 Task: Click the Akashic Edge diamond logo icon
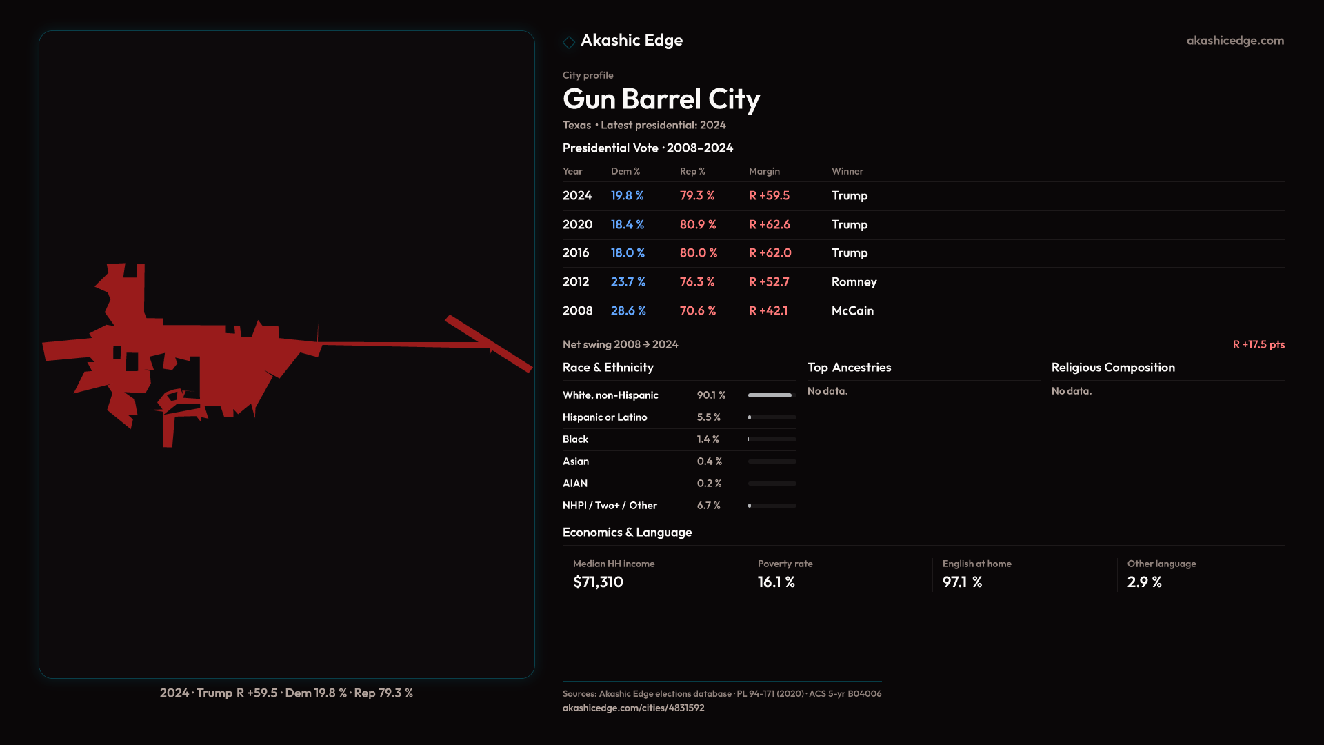(569, 42)
